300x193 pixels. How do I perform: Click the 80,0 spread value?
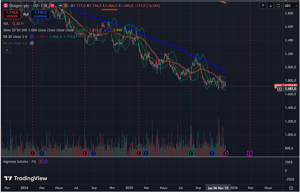tap(26, 14)
